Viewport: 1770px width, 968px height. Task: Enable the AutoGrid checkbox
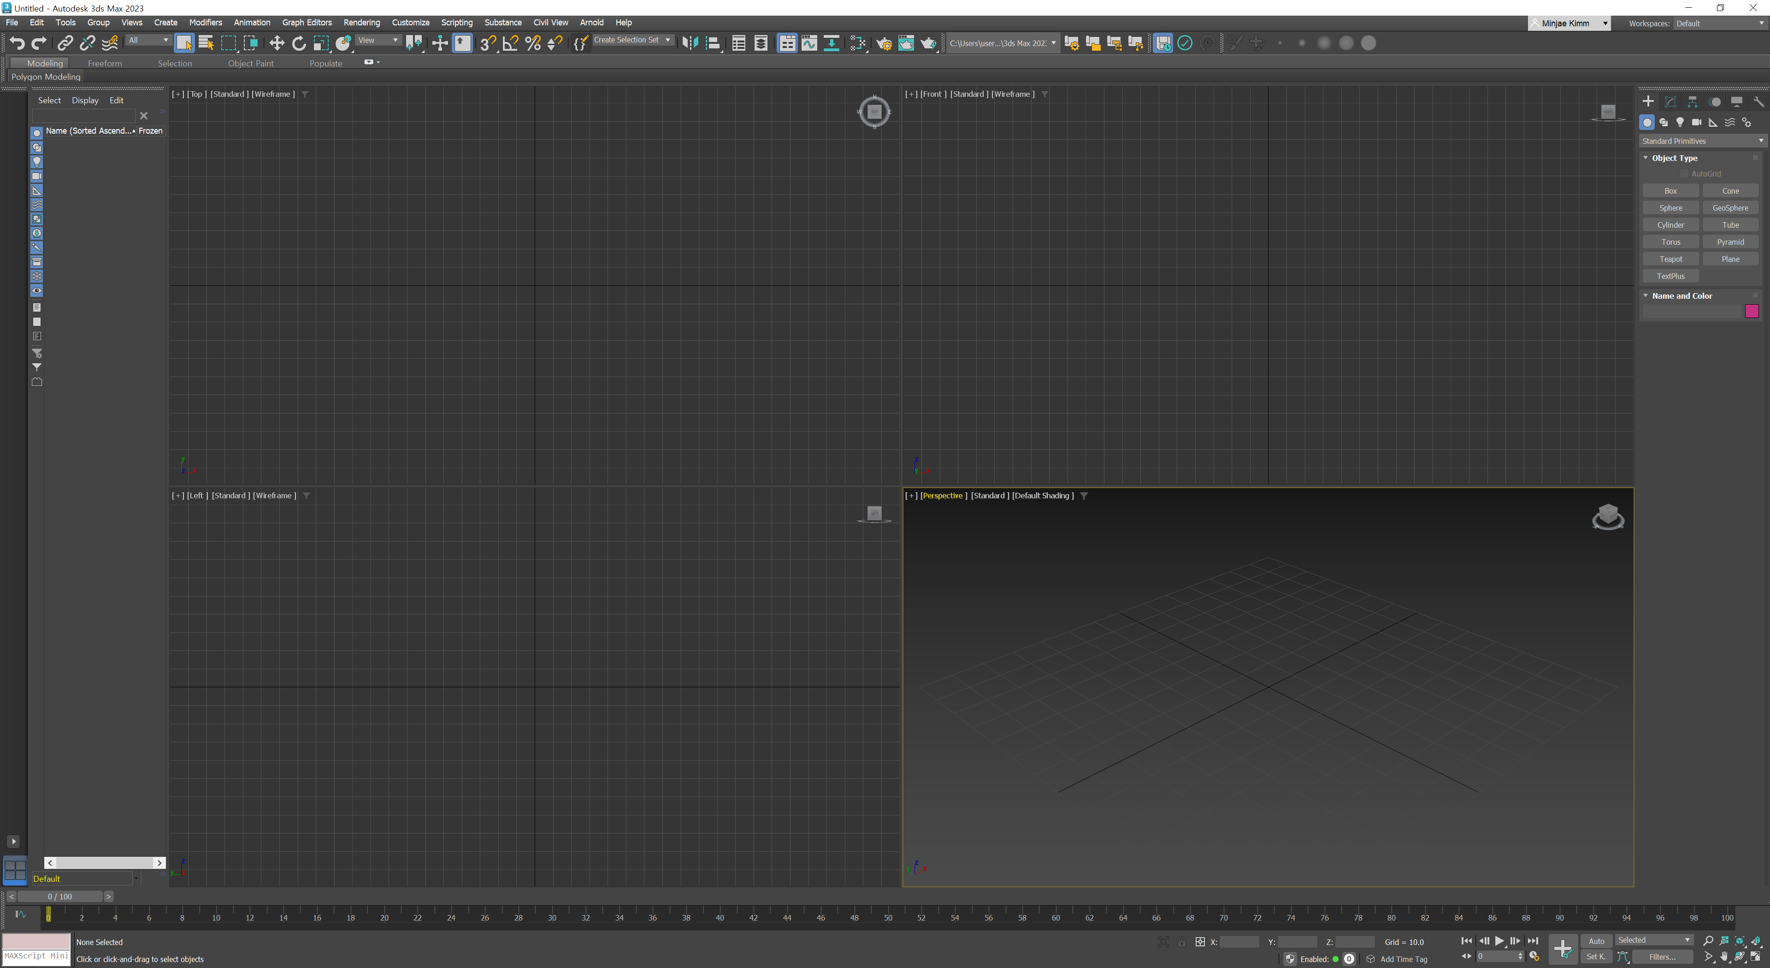1684,174
